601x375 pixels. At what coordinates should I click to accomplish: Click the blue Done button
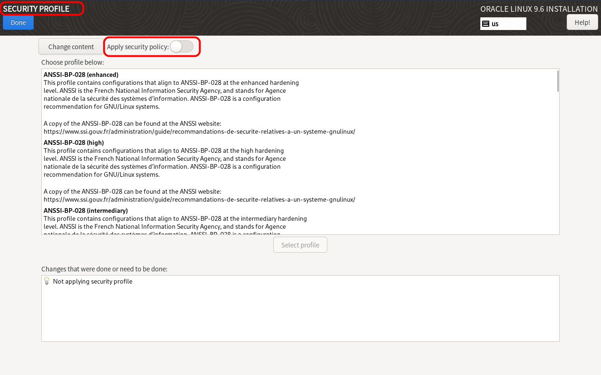18,22
